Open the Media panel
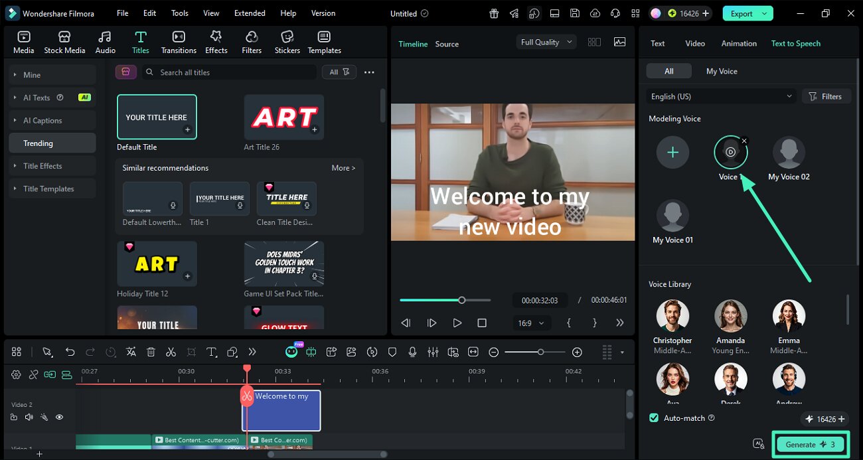The width and height of the screenshot is (863, 460). tap(24, 42)
